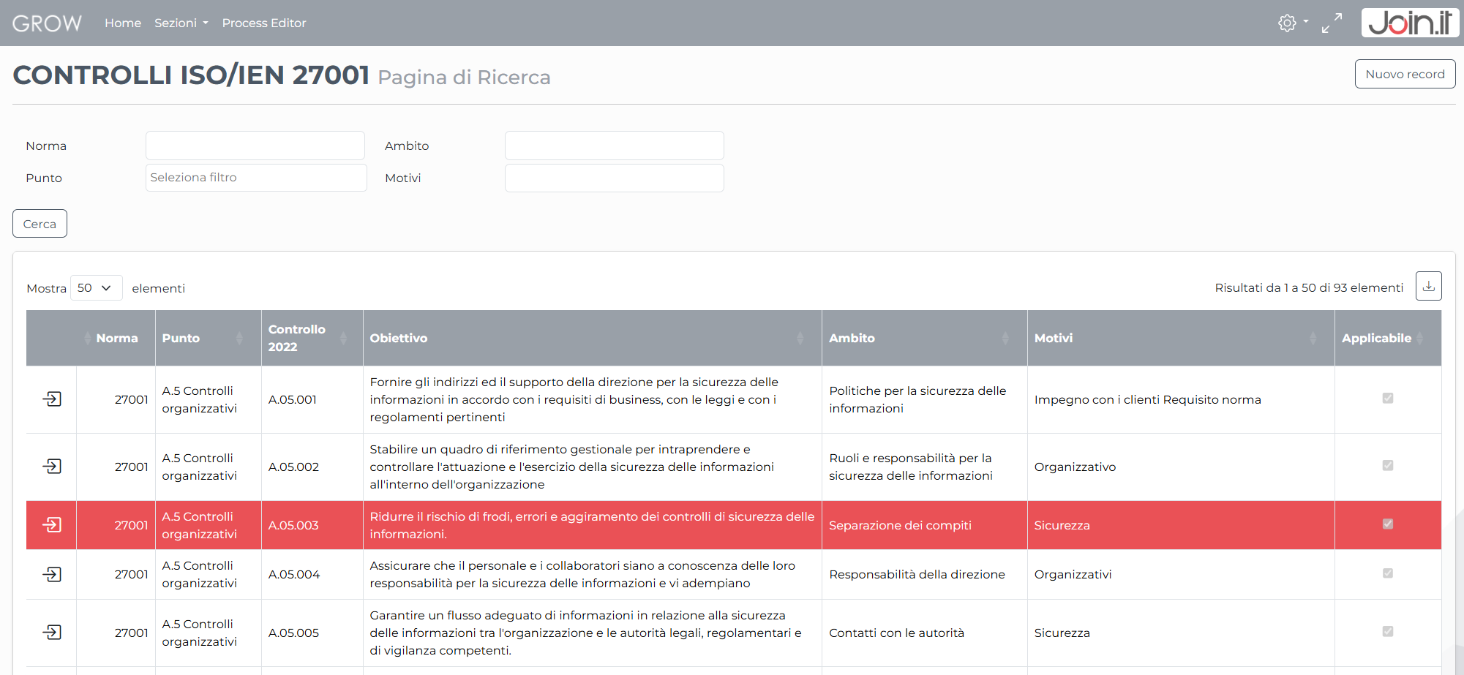Toggle fullscreen with expand arrows icon
Screen dimensions: 1464x675
tap(1332, 23)
